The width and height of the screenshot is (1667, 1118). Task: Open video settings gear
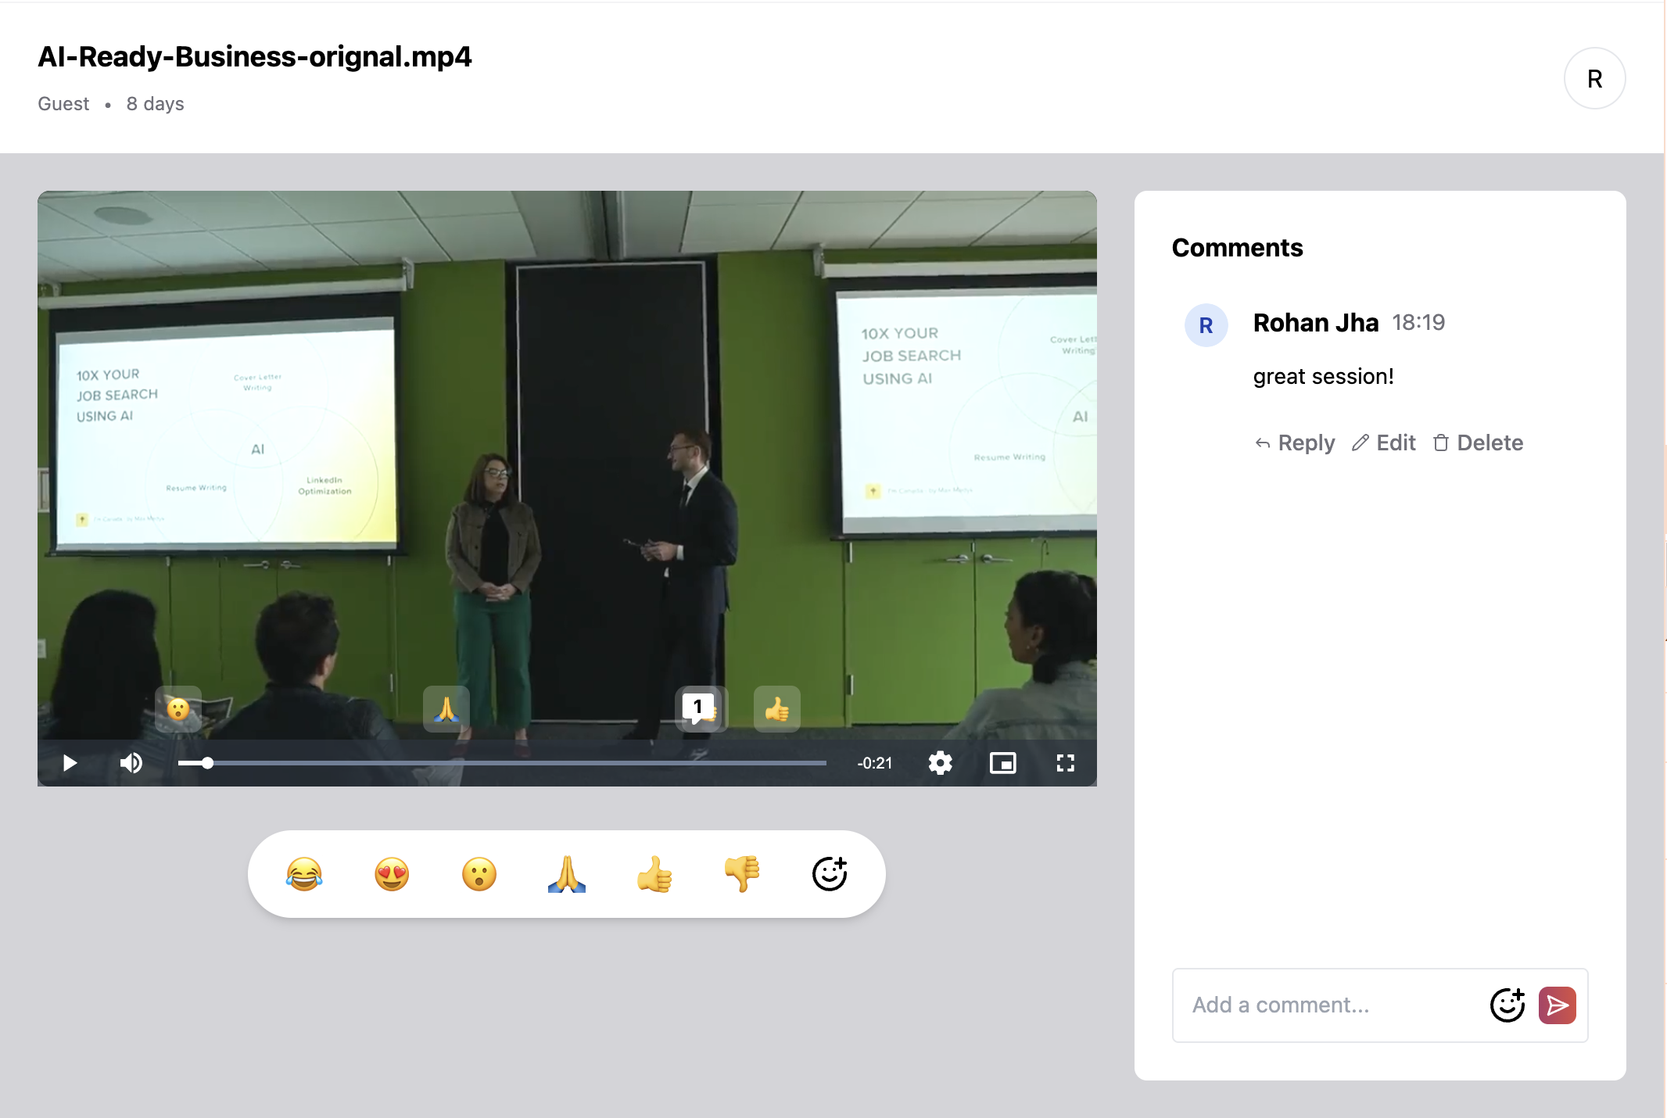click(x=940, y=763)
